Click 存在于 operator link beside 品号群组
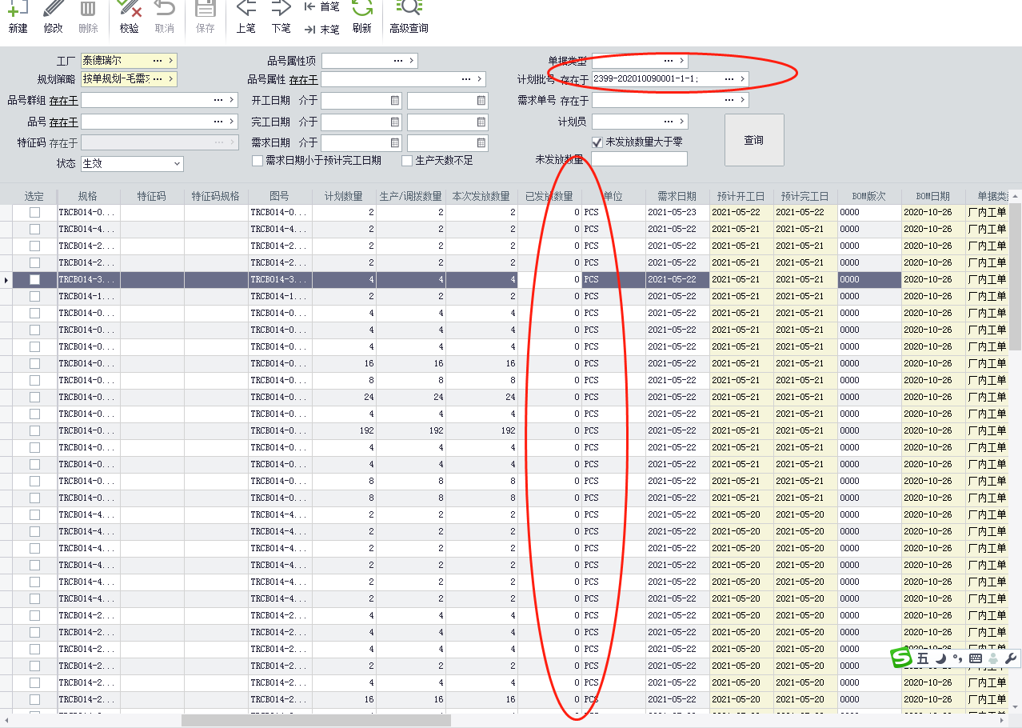This screenshot has width=1022, height=728. (x=64, y=100)
